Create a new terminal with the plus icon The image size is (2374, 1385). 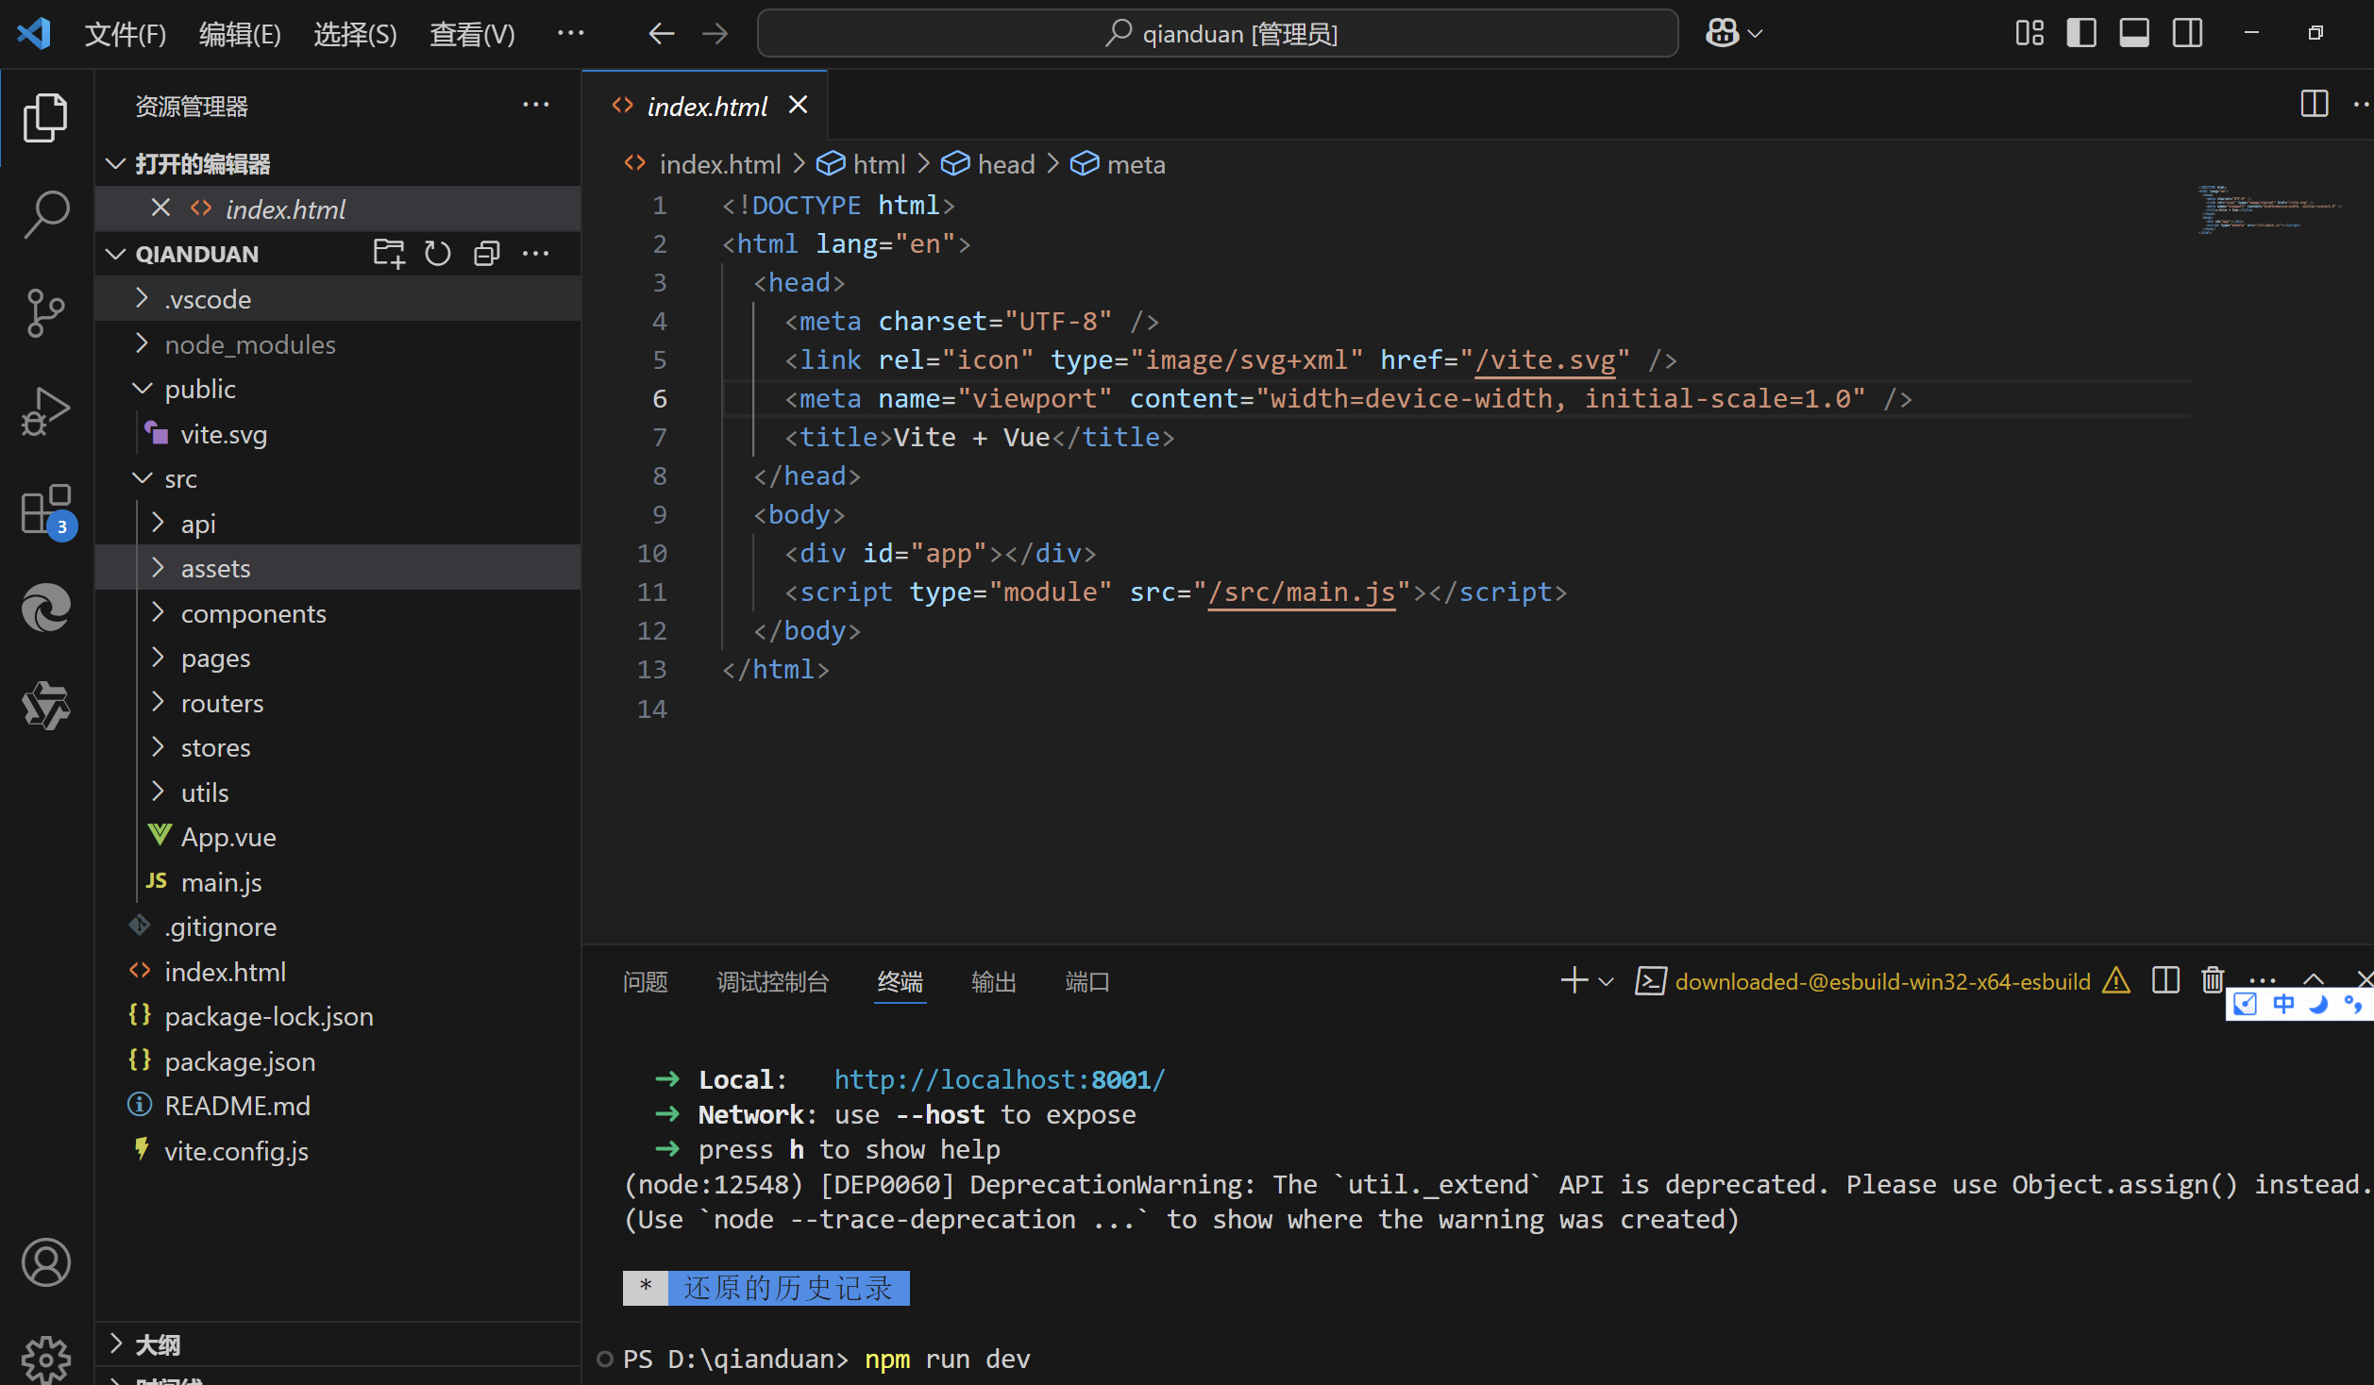click(1574, 981)
